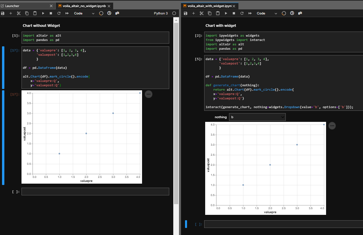
Task: Select the blue collapser bar beside the chart cell
Action: tap(3, 138)
